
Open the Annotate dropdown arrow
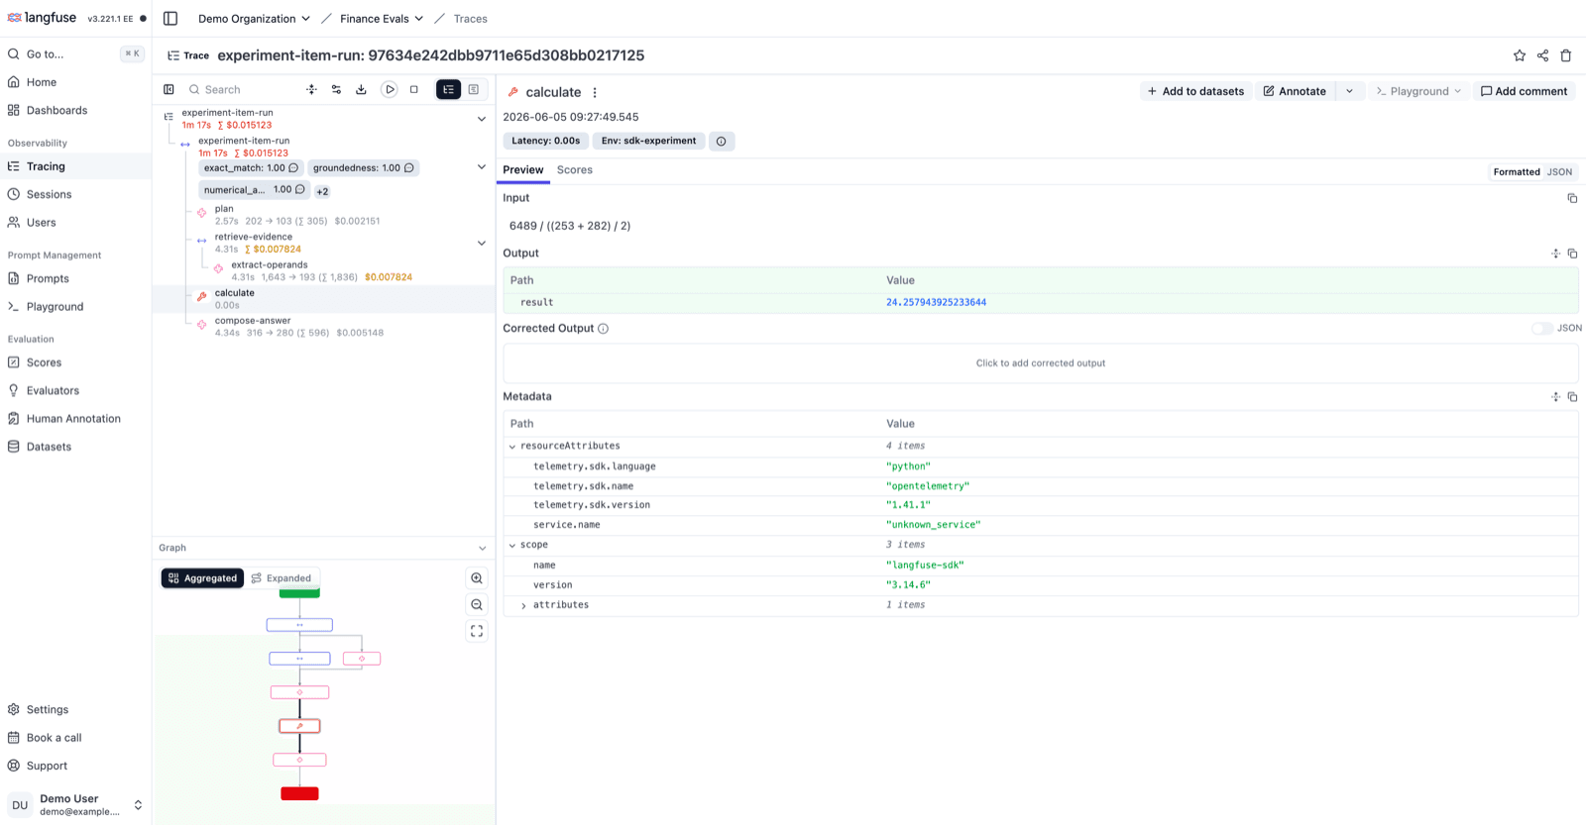[1349, 91]
